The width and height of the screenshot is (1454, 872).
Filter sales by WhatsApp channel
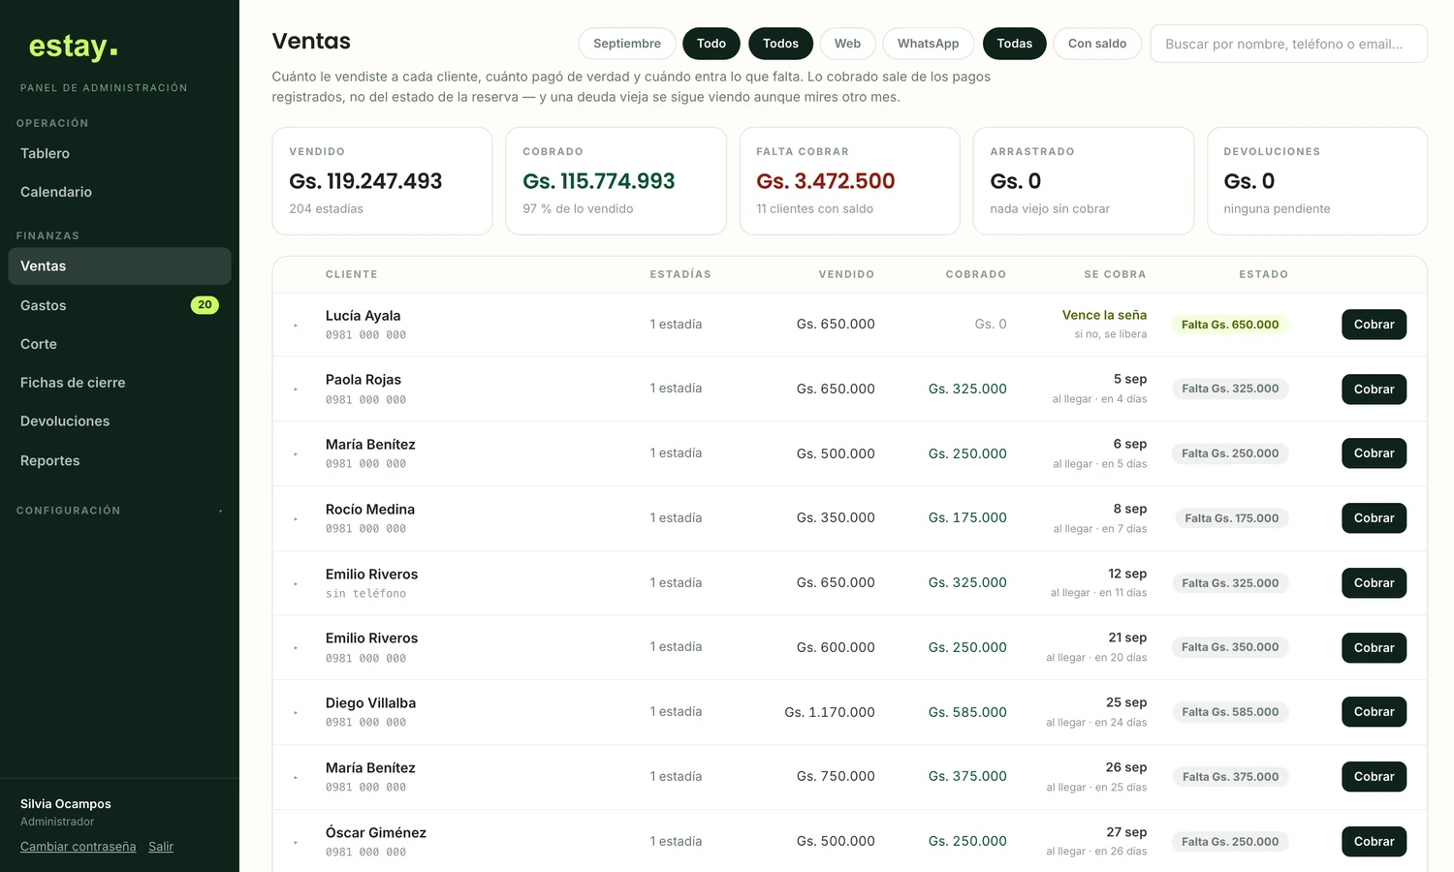click(928, 44)
